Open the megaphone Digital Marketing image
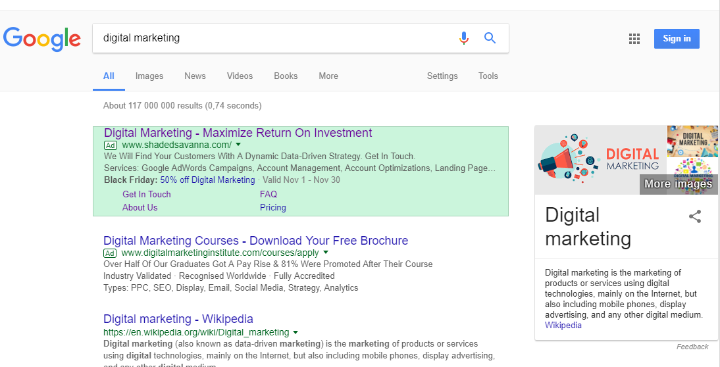Viewport: 720px width, 367px height. pyautogui.click(x=601, y=160)
